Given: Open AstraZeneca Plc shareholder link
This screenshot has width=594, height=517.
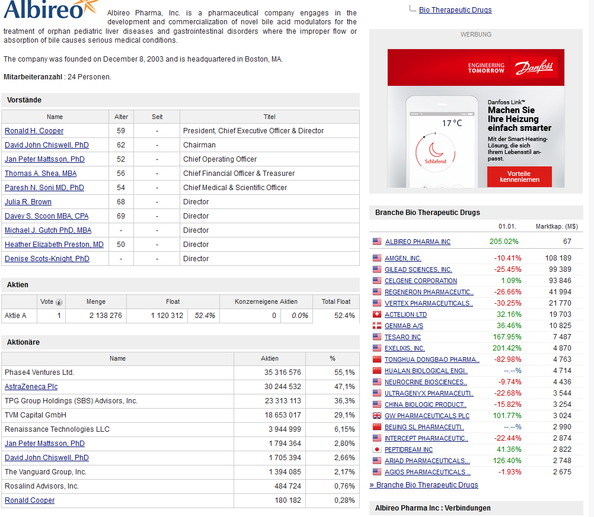Looking at the screenshot, I should tap(31, 387).
